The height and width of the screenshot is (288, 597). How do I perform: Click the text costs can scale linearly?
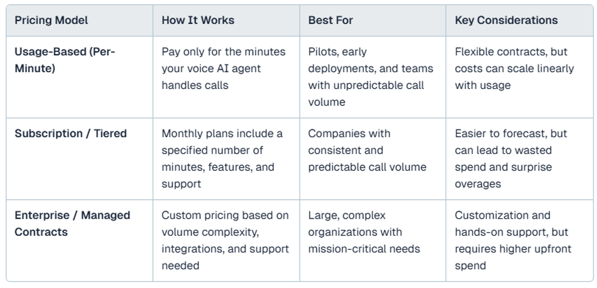514,68
